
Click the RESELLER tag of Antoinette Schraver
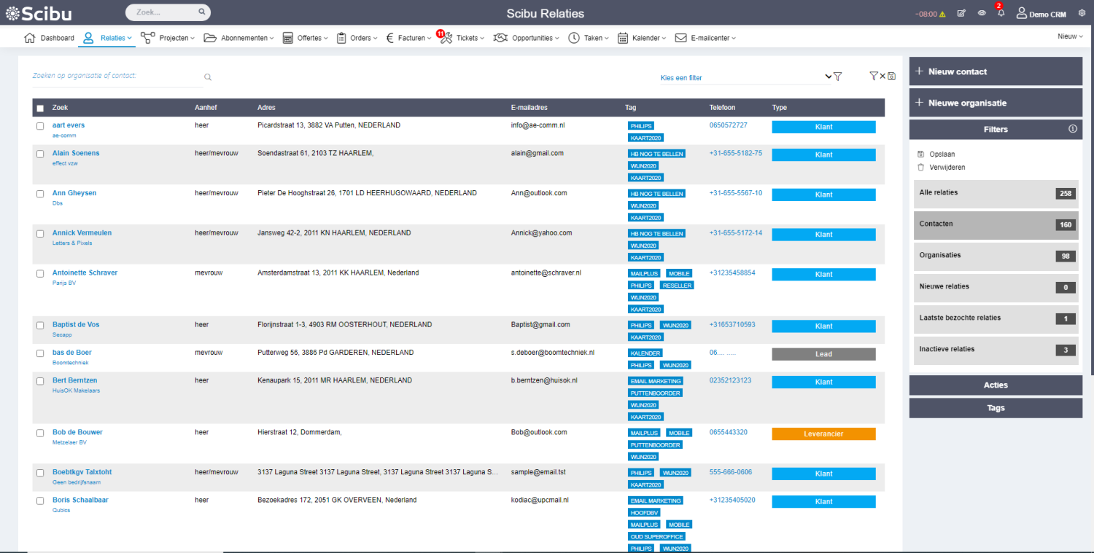pos(677,286)
